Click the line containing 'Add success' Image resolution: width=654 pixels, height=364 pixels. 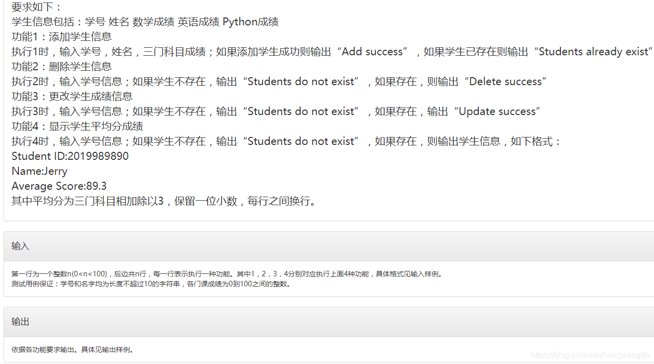click(x=332, y=52)
